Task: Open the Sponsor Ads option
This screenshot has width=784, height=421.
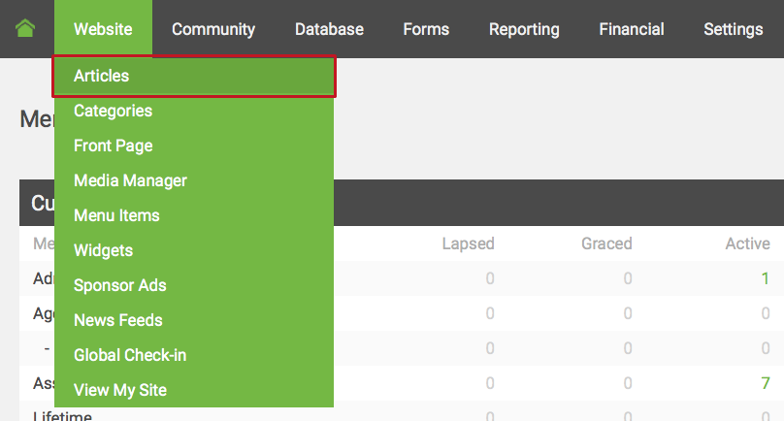Action: (119, 285)
